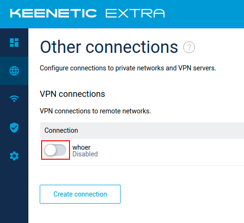Screen dimensions: 244x223
Task: Click empty area of blue header bar
Action: [205, 14]
